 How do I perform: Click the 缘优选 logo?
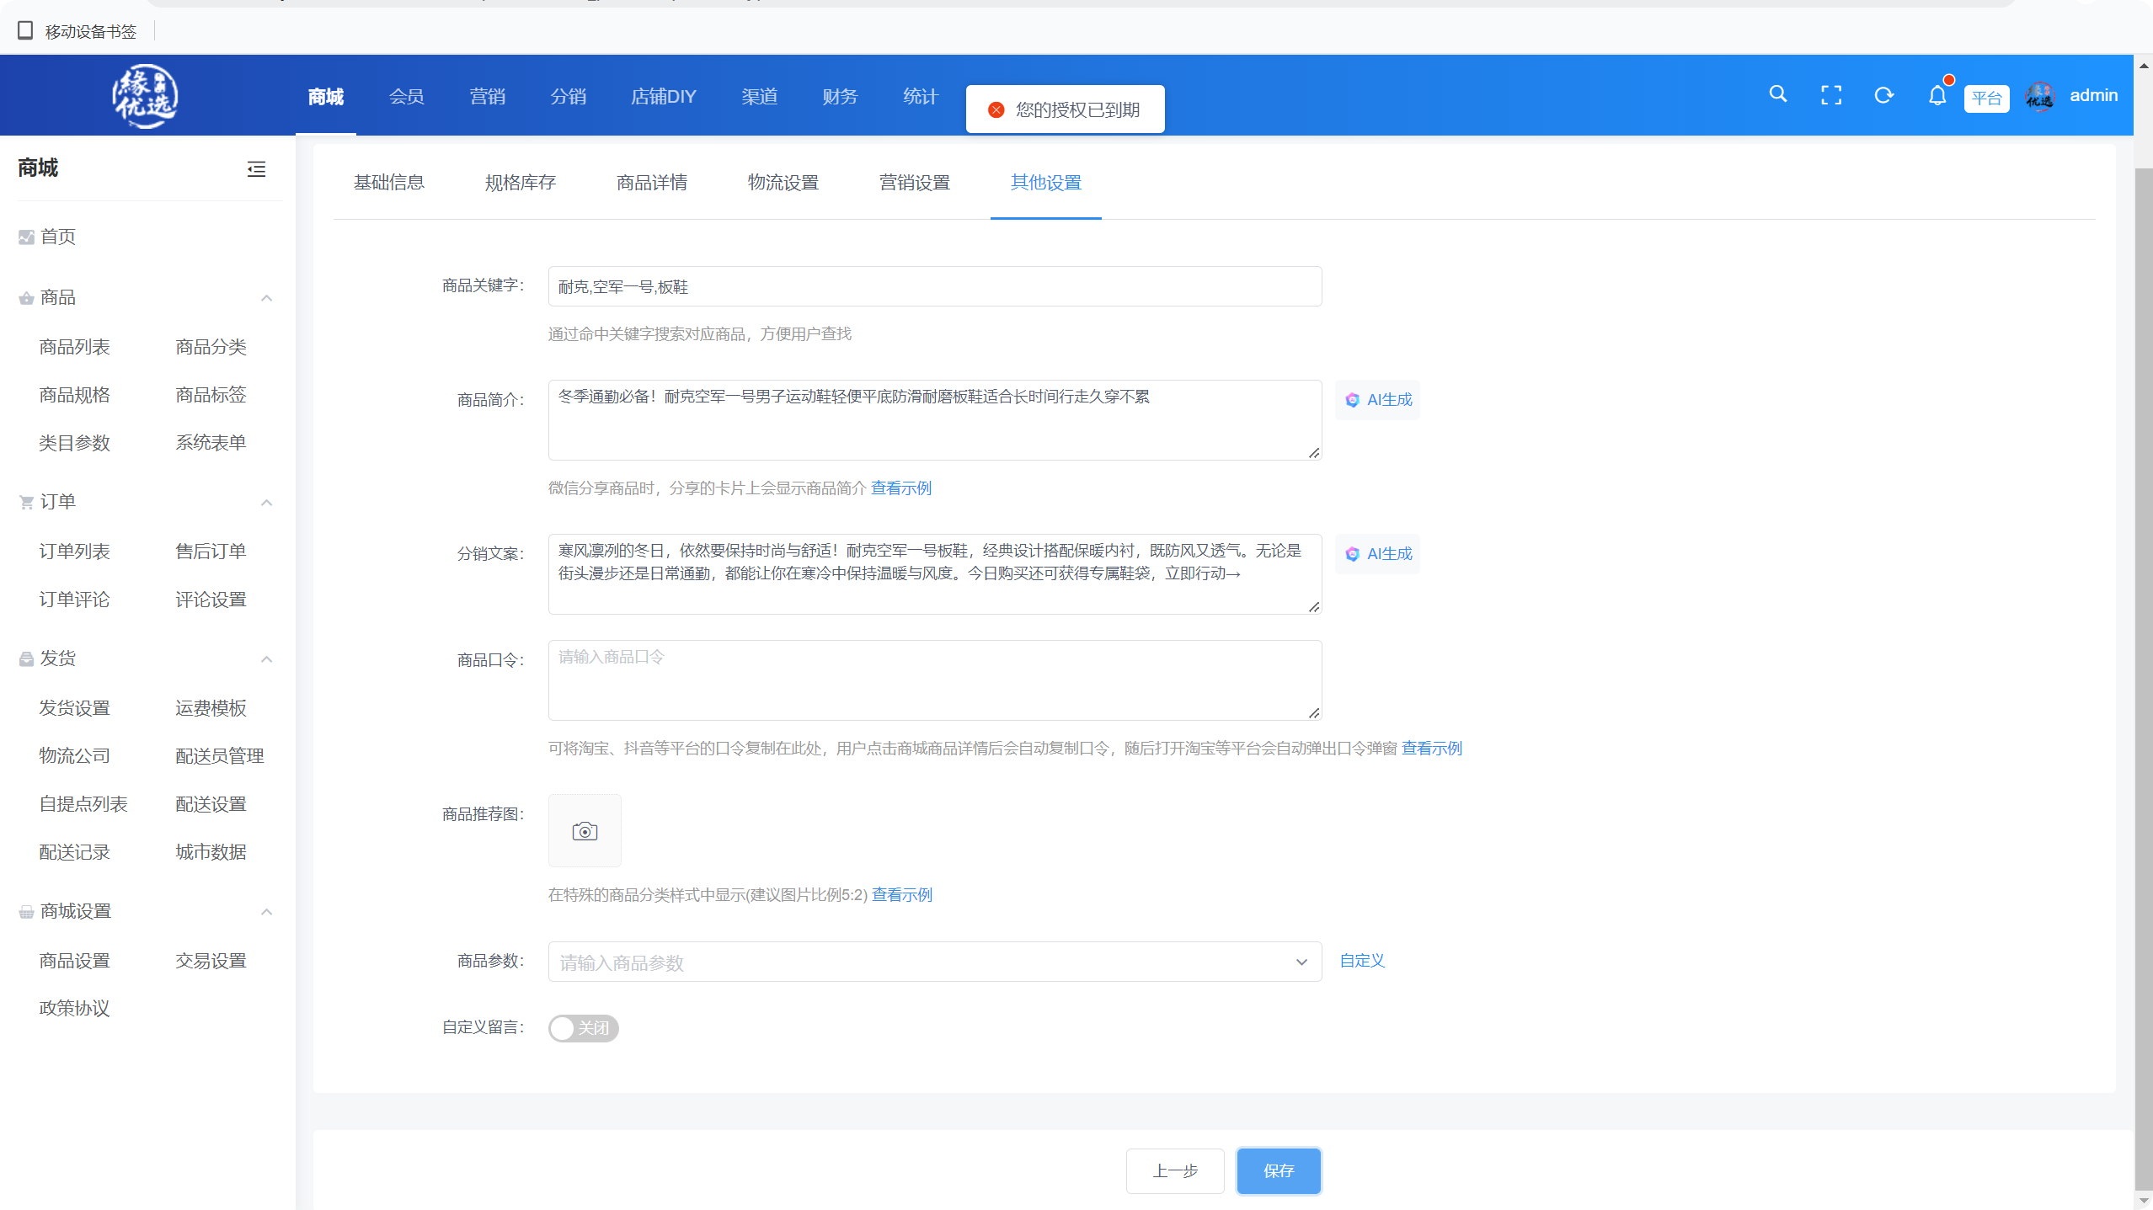[145, 95]
